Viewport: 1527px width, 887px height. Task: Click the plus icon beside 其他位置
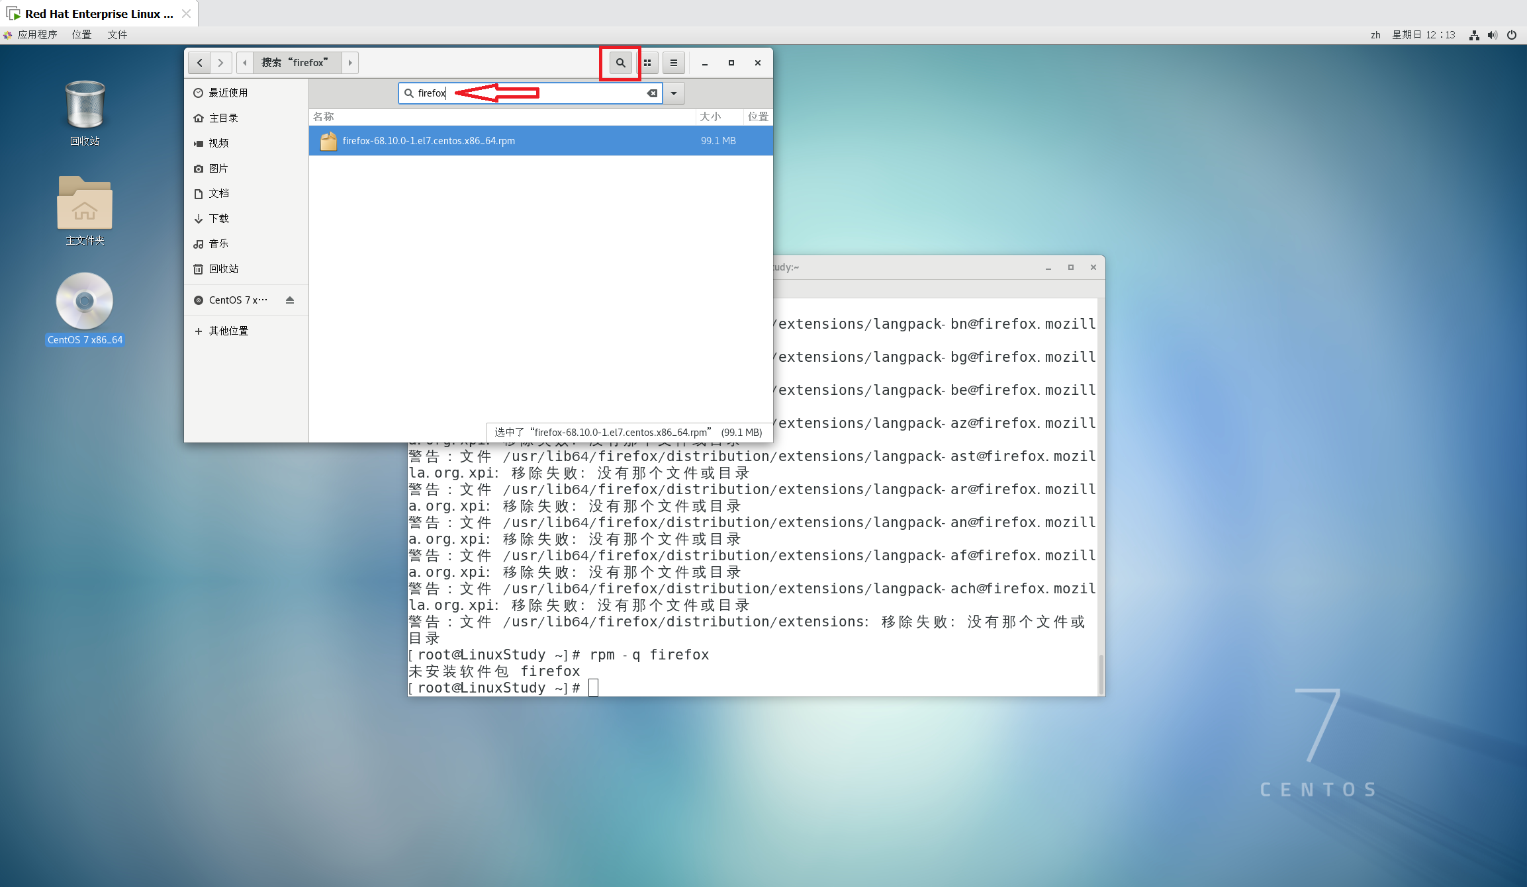point(198,331)
